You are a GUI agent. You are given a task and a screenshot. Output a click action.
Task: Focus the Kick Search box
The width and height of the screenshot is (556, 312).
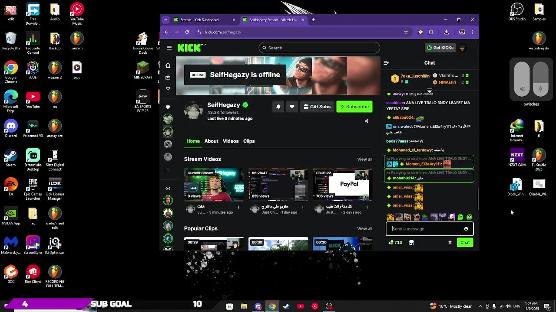tap(319, 48)
